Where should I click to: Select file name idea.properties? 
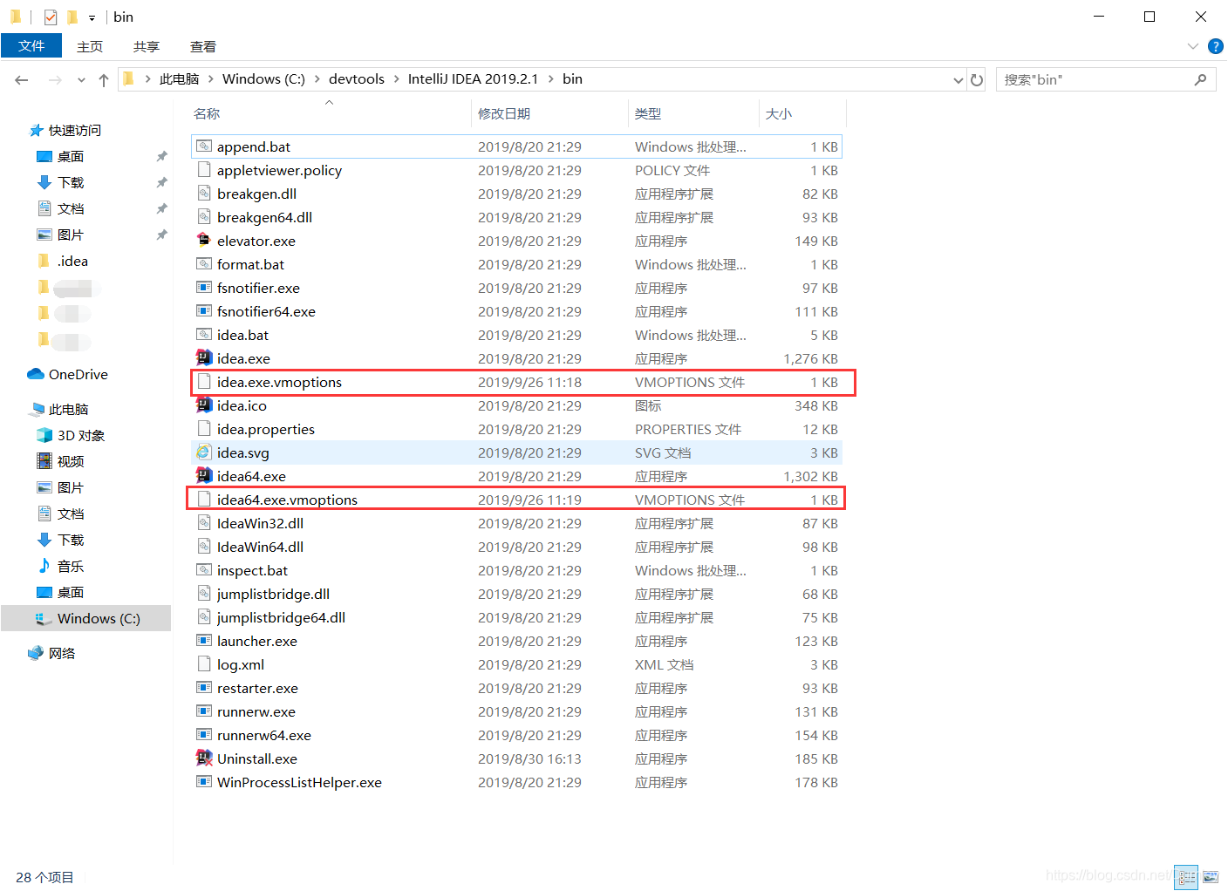tap(266, 430)
